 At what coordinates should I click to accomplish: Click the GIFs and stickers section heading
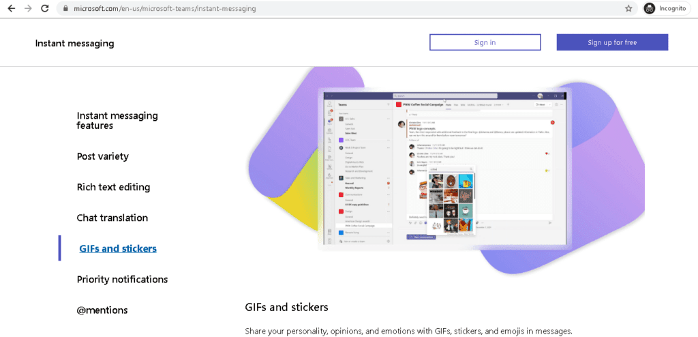(x=286, y=307)
